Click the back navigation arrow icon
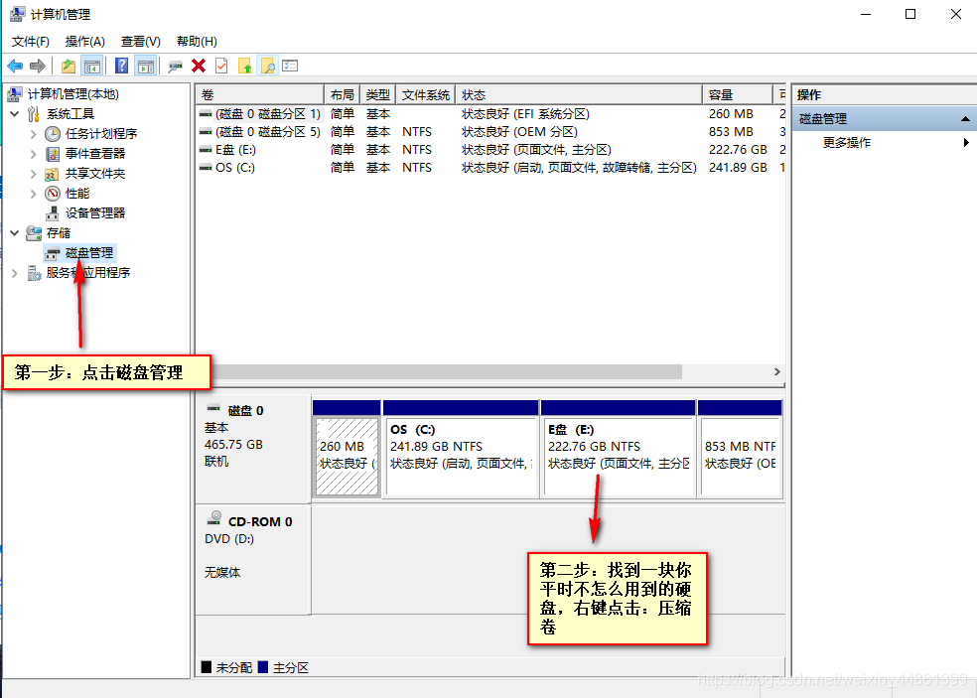 point(15,66)
